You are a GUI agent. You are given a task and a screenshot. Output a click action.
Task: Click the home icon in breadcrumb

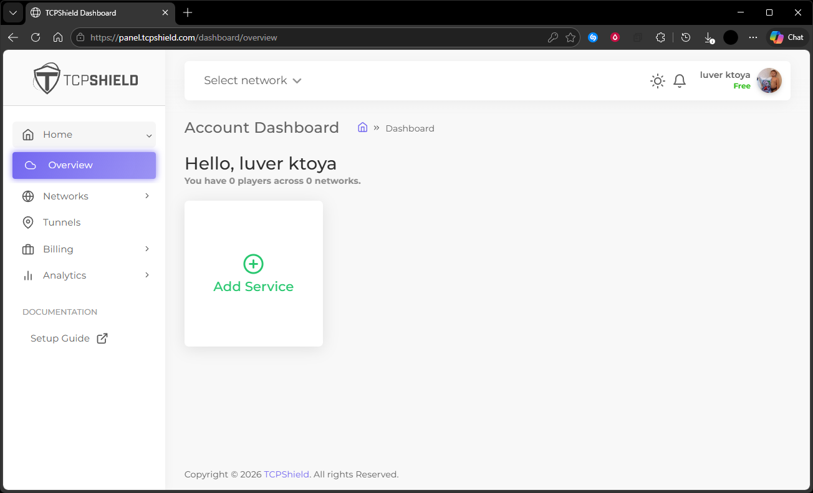(362, 128)
